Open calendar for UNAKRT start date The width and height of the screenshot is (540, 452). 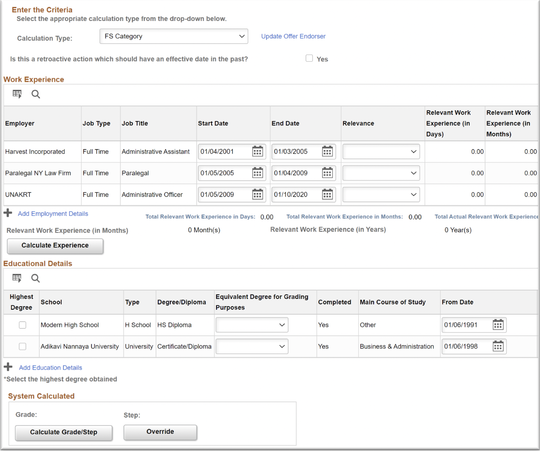(x=257, y=194)
